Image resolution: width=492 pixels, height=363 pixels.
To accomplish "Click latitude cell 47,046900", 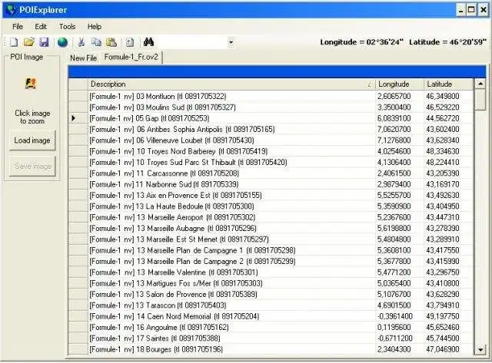I will 448,349.
